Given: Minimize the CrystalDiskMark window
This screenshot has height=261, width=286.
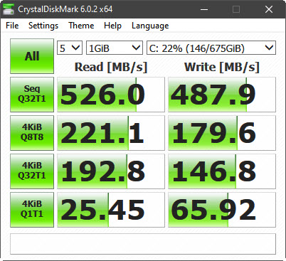Looking at the screenshot, I should tap(204, 9).
